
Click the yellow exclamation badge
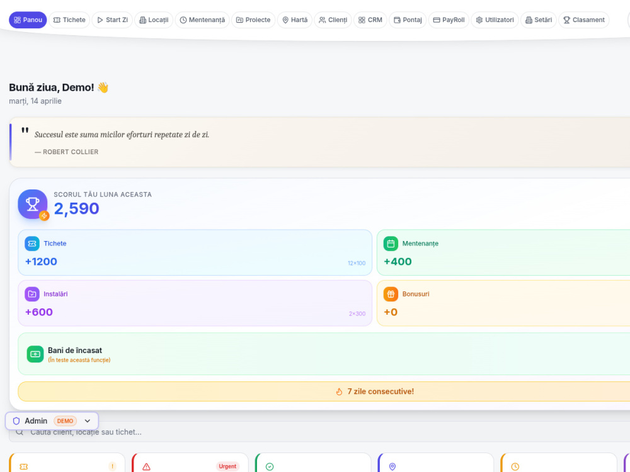[113, 466]
